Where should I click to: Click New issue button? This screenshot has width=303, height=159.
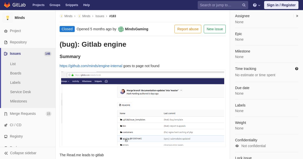point(215,29)
